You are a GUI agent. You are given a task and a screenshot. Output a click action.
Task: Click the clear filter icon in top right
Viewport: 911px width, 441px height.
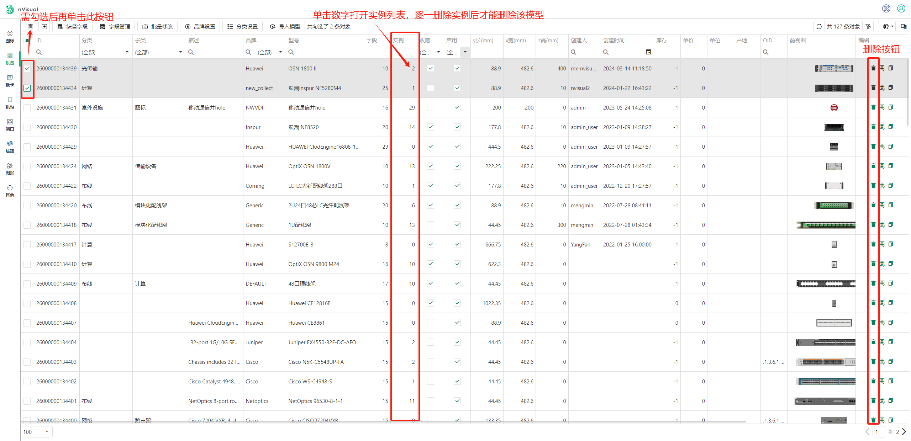click(868, 27)
